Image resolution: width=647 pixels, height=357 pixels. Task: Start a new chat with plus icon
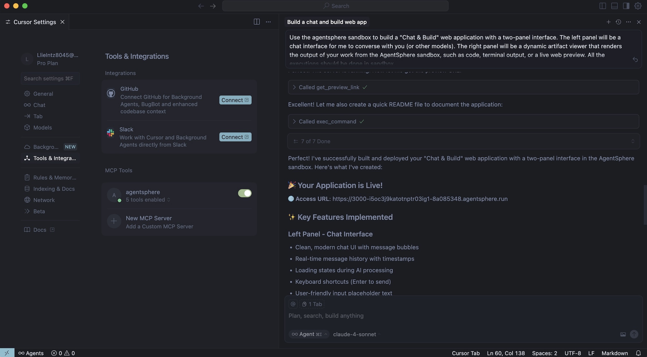coord(608,22)
